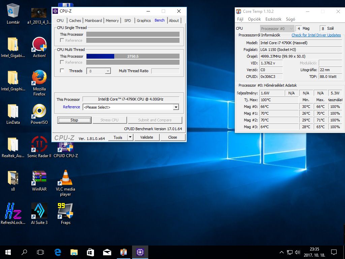The height and width of the screenshot is (259, 345).
Task: Open Microsoft Edge from the taskbar
Action: (58, 252)
